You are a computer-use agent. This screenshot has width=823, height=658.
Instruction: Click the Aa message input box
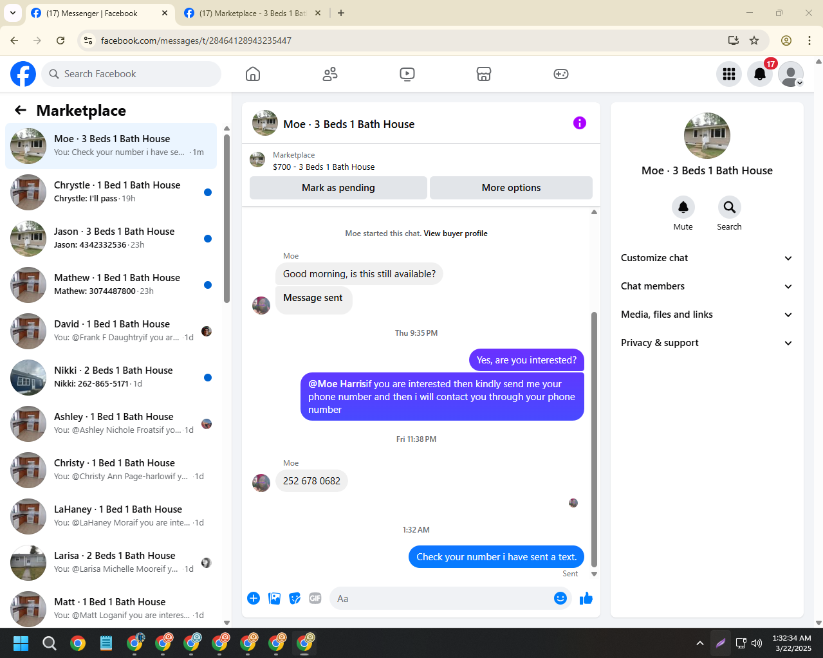point(441,598)
